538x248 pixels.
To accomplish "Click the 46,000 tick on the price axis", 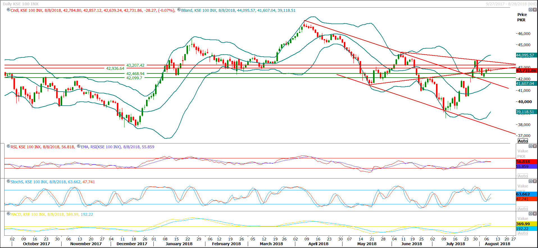I will [x=524, y=34].
